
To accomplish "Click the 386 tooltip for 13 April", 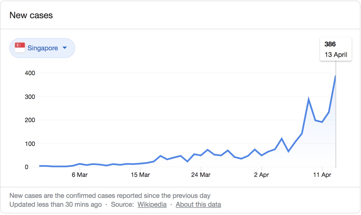I will point(336,49).
